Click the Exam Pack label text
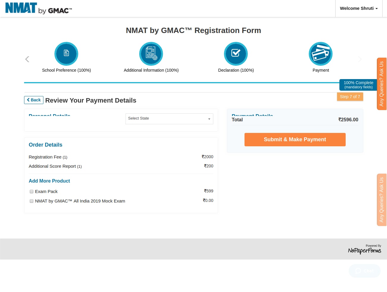This screenshot has width=387, height=292. coord(46,191)
